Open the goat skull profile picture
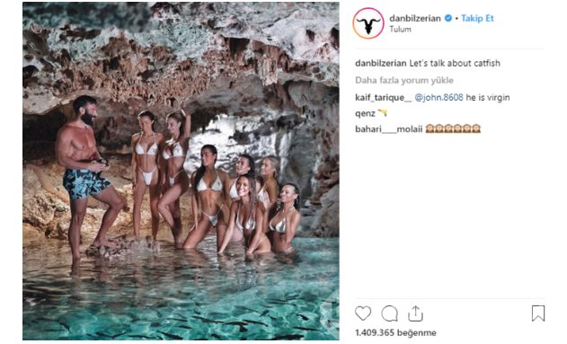The image size is (567, 344). 368,23
